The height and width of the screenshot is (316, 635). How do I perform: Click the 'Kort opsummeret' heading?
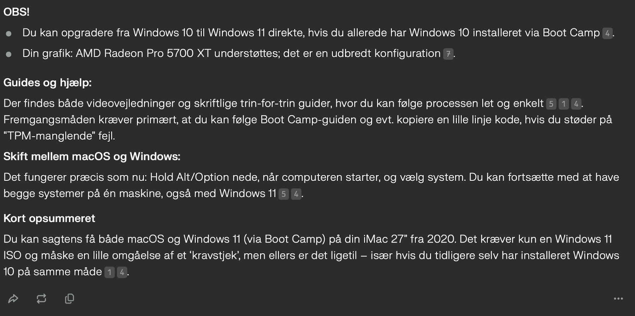click(x=49, y=219)
